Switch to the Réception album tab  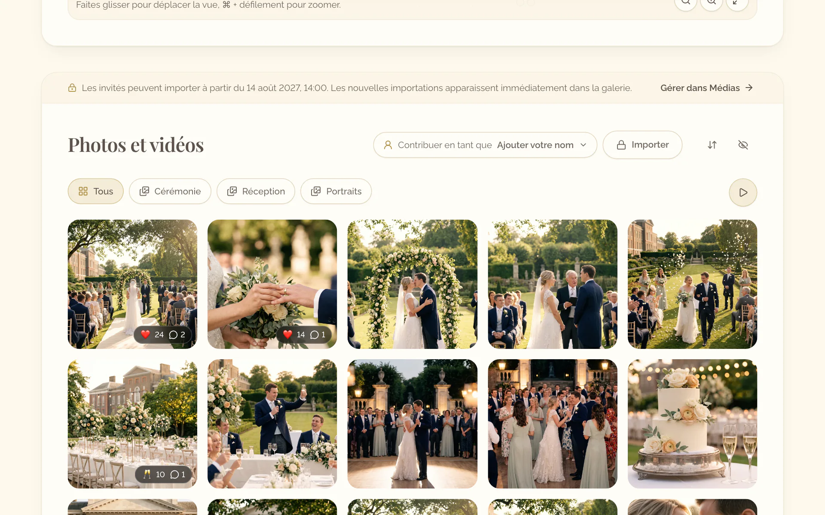click(256, 191)
